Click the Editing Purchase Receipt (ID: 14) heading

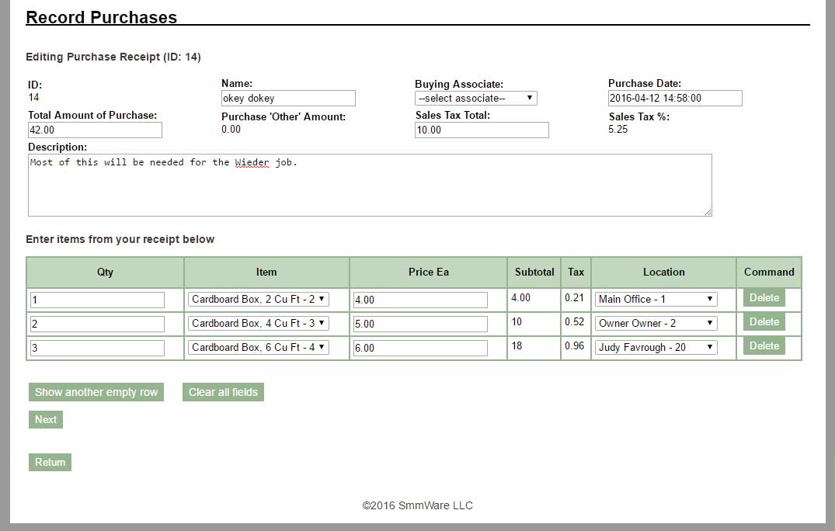point(113,57)
